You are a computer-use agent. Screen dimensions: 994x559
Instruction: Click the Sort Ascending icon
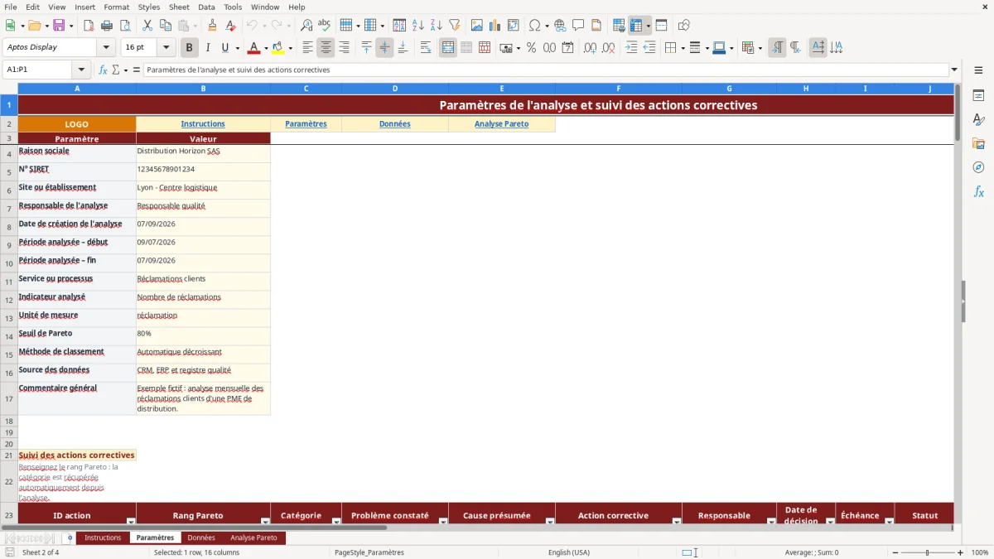coord(418,26)
